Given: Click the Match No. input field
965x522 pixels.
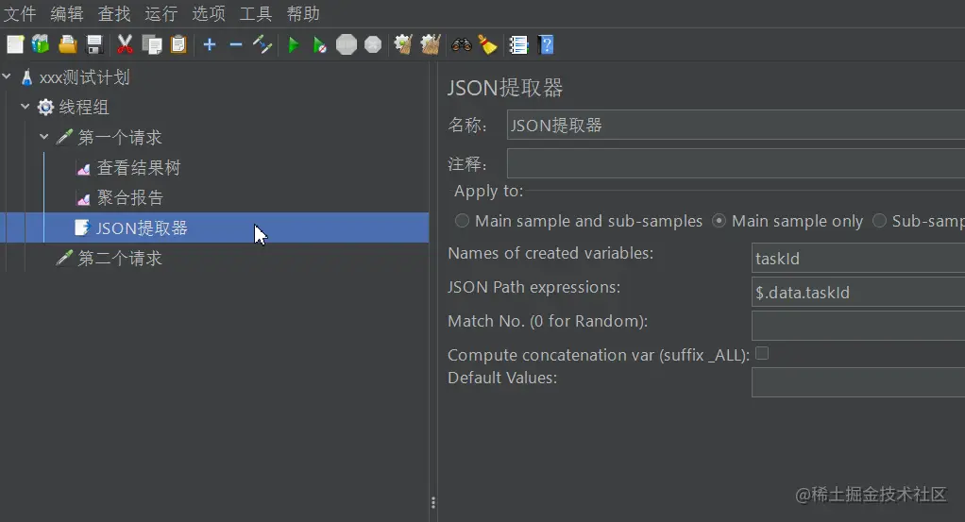Looking at the screenshot, I should coord(858,325).
